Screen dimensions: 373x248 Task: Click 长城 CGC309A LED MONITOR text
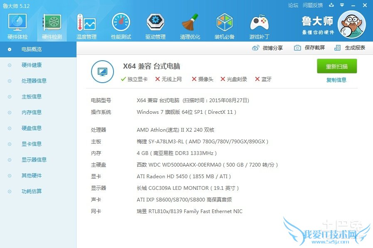188,188
